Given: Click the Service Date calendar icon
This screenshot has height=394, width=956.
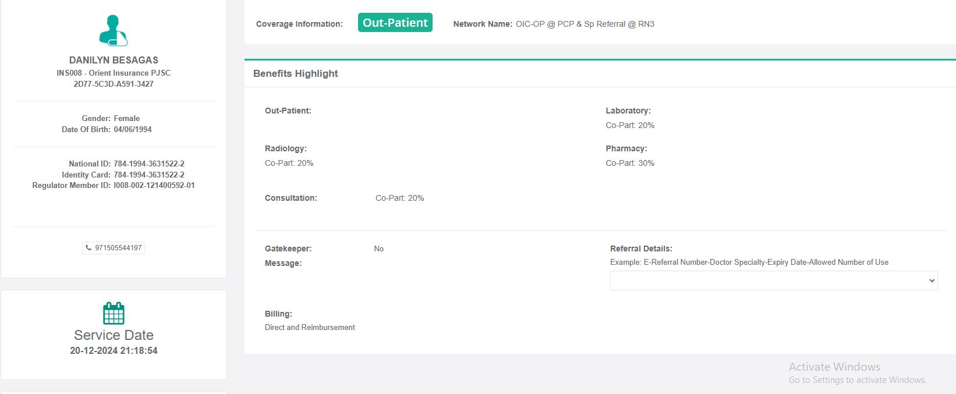Looking at the screenshot, I should coord(114,313).
